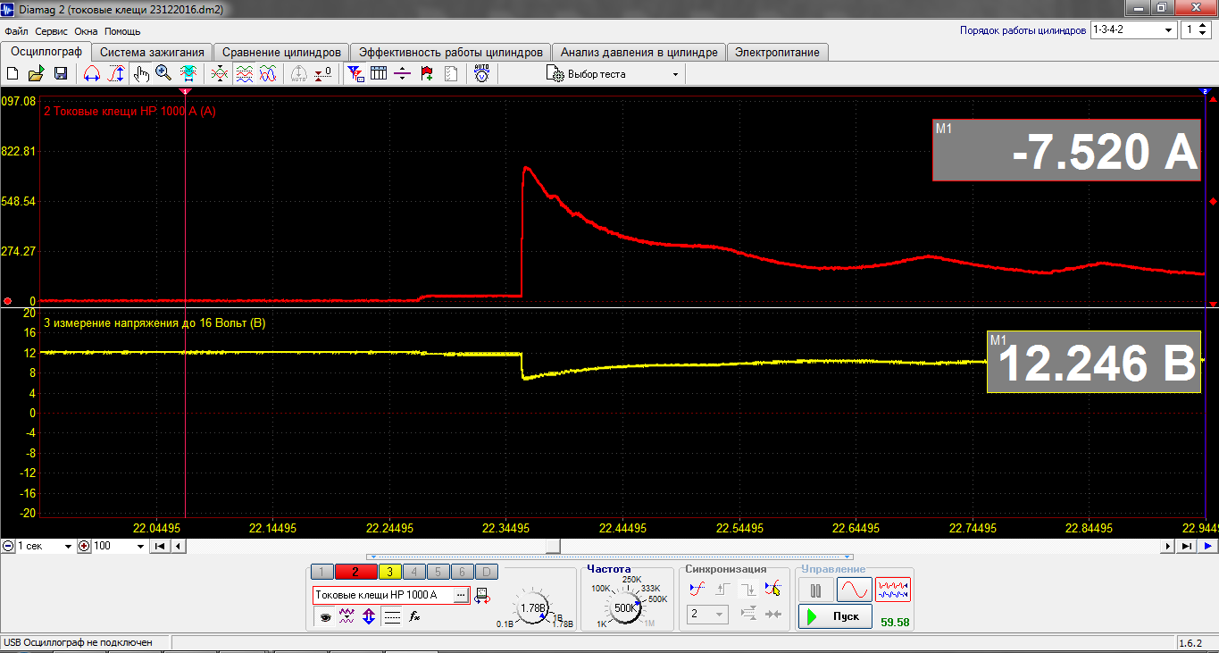Click the zero level offset icon
This screenshot has width=1219, height=653.
click(x=324, y=74)
